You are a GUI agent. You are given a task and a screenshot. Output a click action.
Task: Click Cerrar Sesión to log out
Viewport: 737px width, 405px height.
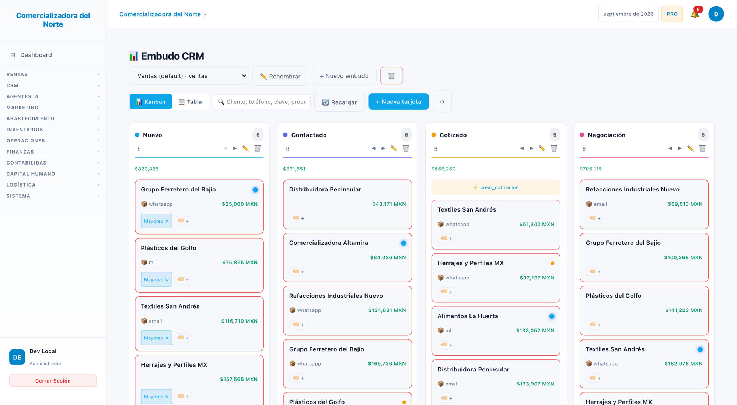click(53, 381)
